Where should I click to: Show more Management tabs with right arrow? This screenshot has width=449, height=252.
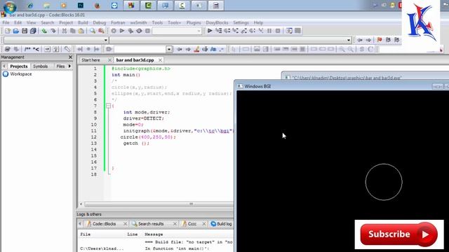click(x=69, y=66)
